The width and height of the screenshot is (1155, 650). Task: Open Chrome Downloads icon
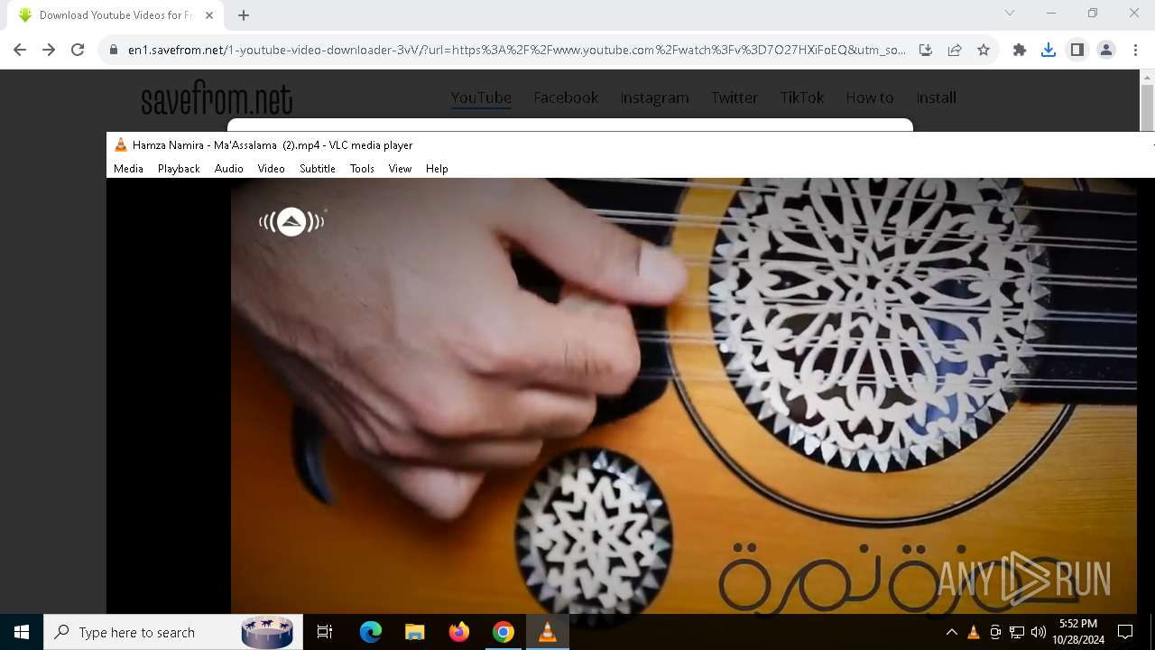point(1049,51)
